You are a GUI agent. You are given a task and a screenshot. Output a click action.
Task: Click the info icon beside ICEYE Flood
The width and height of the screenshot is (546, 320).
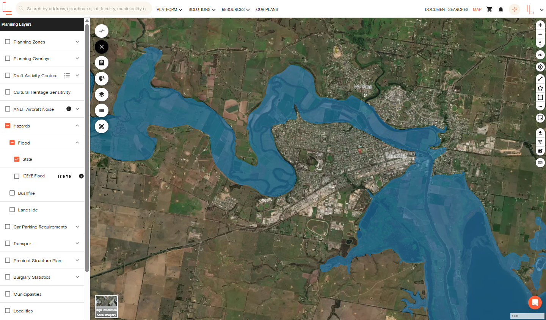tap(81, 176)
